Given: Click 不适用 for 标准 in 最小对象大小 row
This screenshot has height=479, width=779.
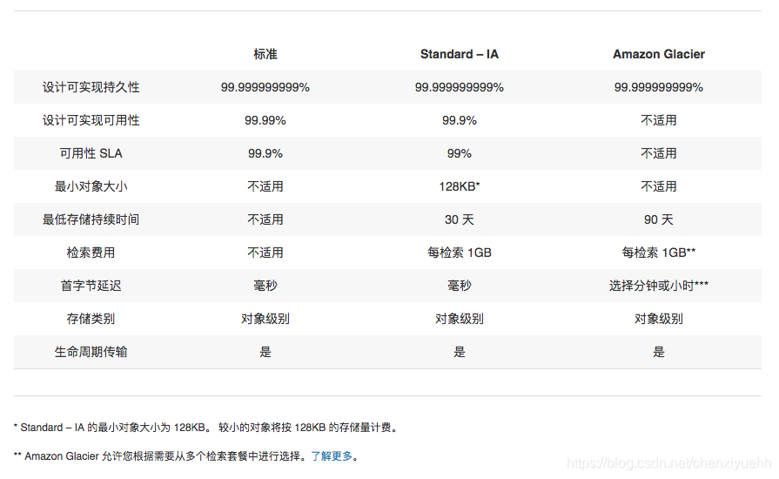Looking at the screenshot, I should click(x=265, y=187).
